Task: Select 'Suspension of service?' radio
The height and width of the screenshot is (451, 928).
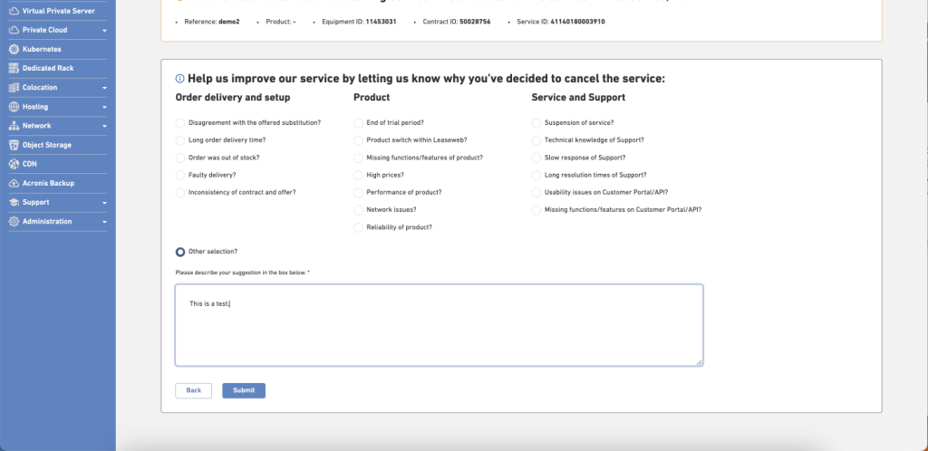Action: point(536,123)
